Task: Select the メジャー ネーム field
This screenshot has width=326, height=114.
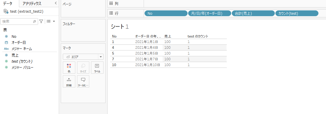Action: pos(22,49)
